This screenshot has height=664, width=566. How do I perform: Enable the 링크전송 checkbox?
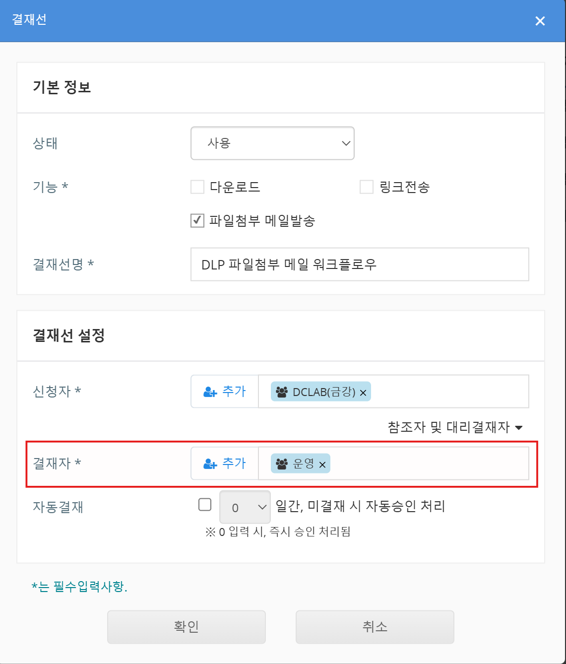(x=367, y=187)
